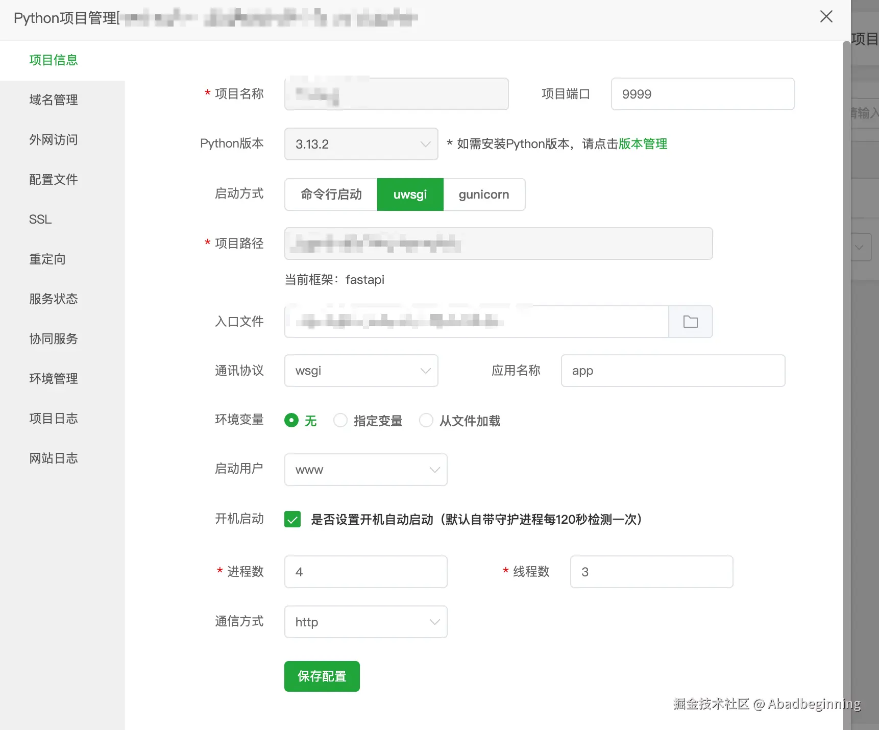Image resolution: width=879 pixels, height=730 pixels.
Task: View 服务状态 section
Action: [54, 299]
